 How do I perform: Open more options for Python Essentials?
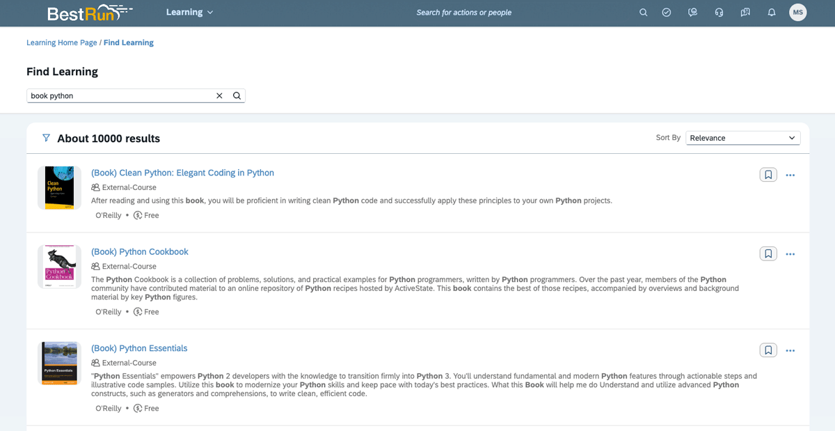[790, 351]
